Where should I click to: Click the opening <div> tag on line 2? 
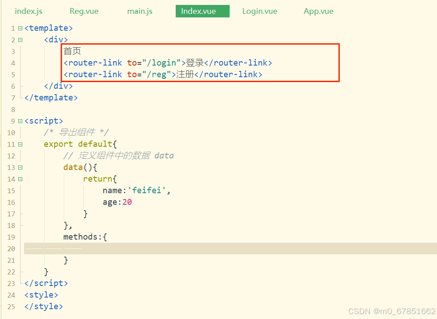point(56,40)
